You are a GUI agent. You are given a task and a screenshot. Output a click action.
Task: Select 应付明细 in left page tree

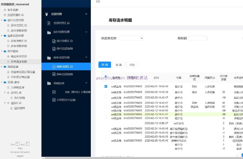[x=19, y=98]
